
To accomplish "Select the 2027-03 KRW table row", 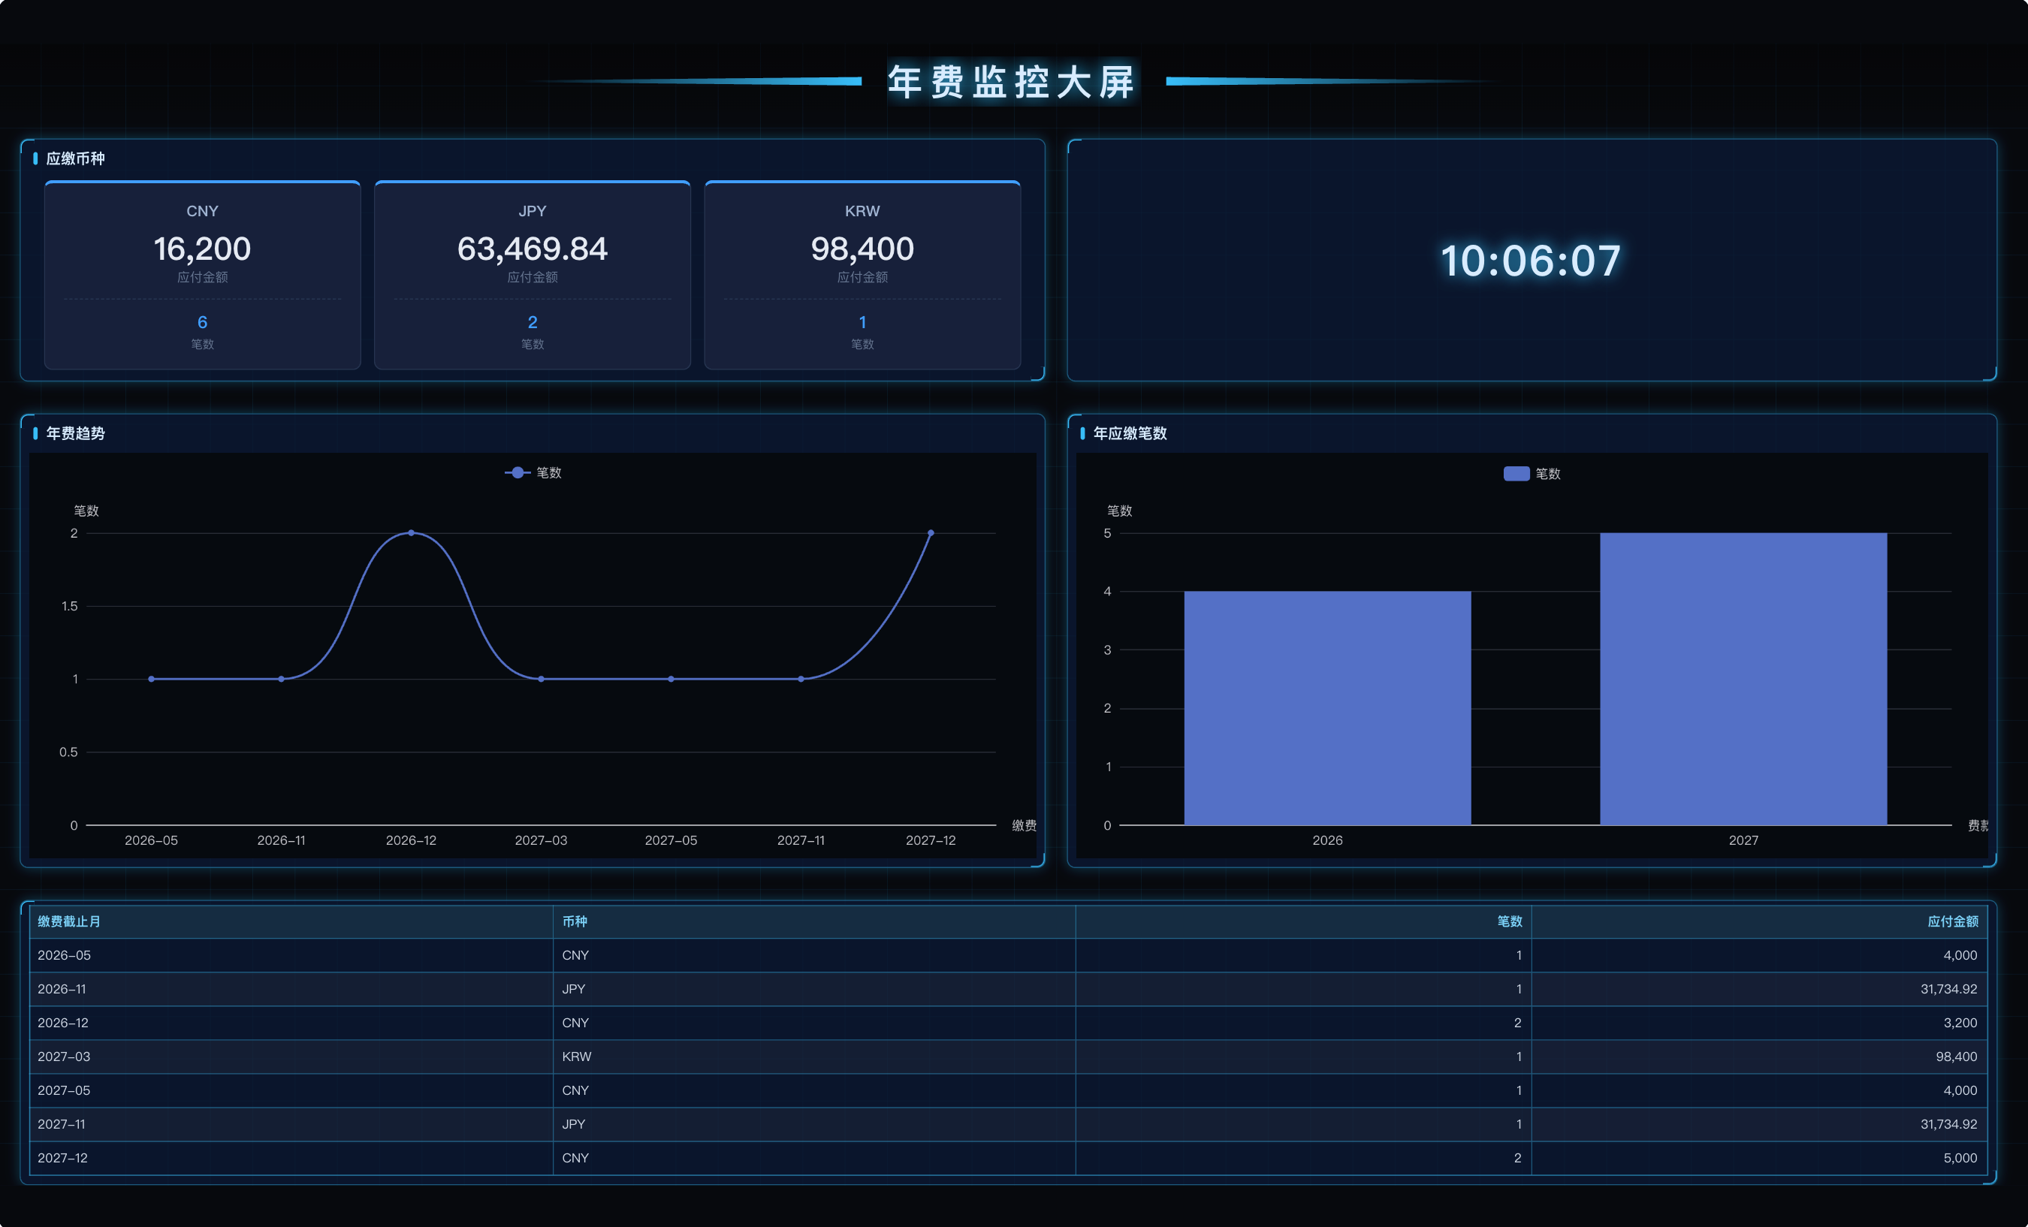I will (1008, 1056).
